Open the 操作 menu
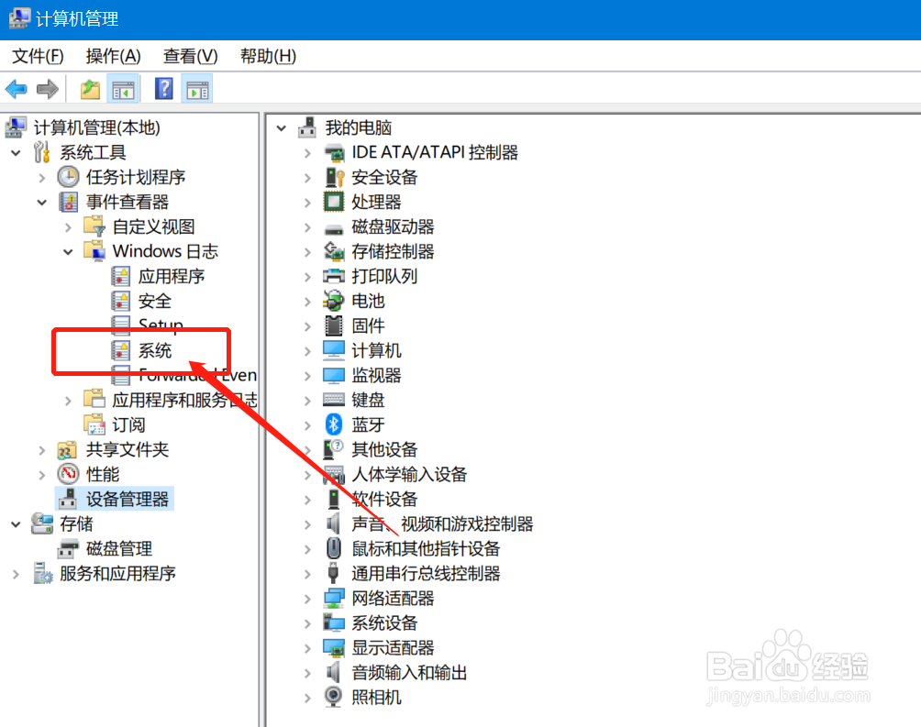Image resolution: width=921 pixels, height=727 pixels. 112,56
